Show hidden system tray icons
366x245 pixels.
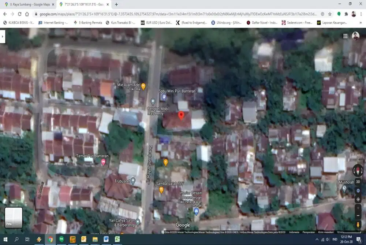pyautogui.click(x=317, y=240)
